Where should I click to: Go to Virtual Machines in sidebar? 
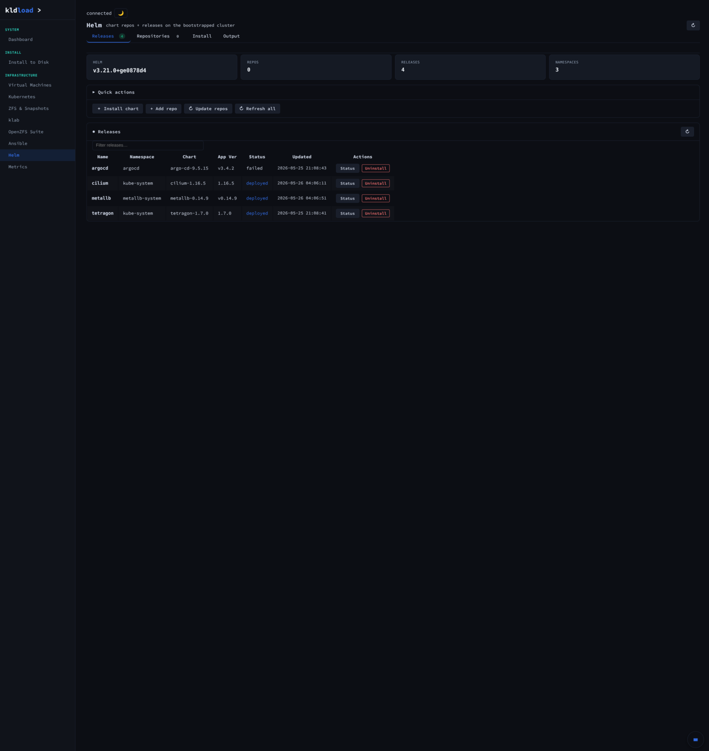pos(37,85)
